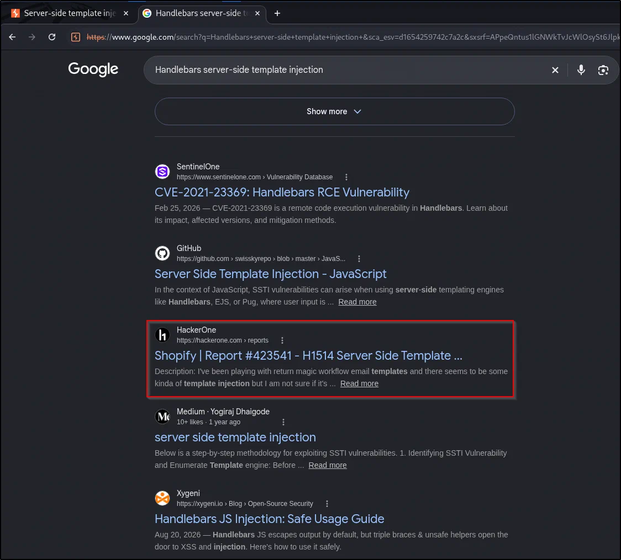Screen dimensions: 621x560
Task: Click the Burp icon in address bar
Action: pos(76,37)
